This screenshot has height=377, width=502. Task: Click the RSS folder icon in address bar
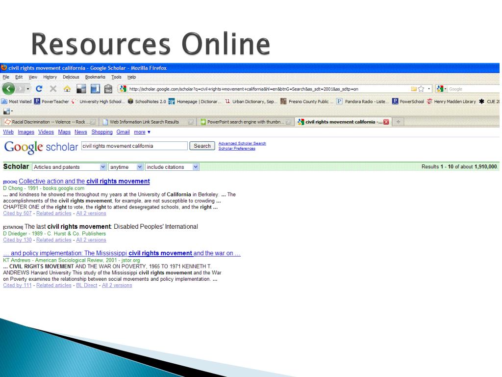pos(414,89)
